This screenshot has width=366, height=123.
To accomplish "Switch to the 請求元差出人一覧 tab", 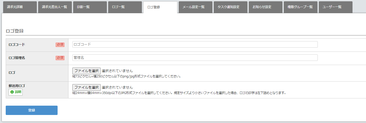I will pos(55,7).
